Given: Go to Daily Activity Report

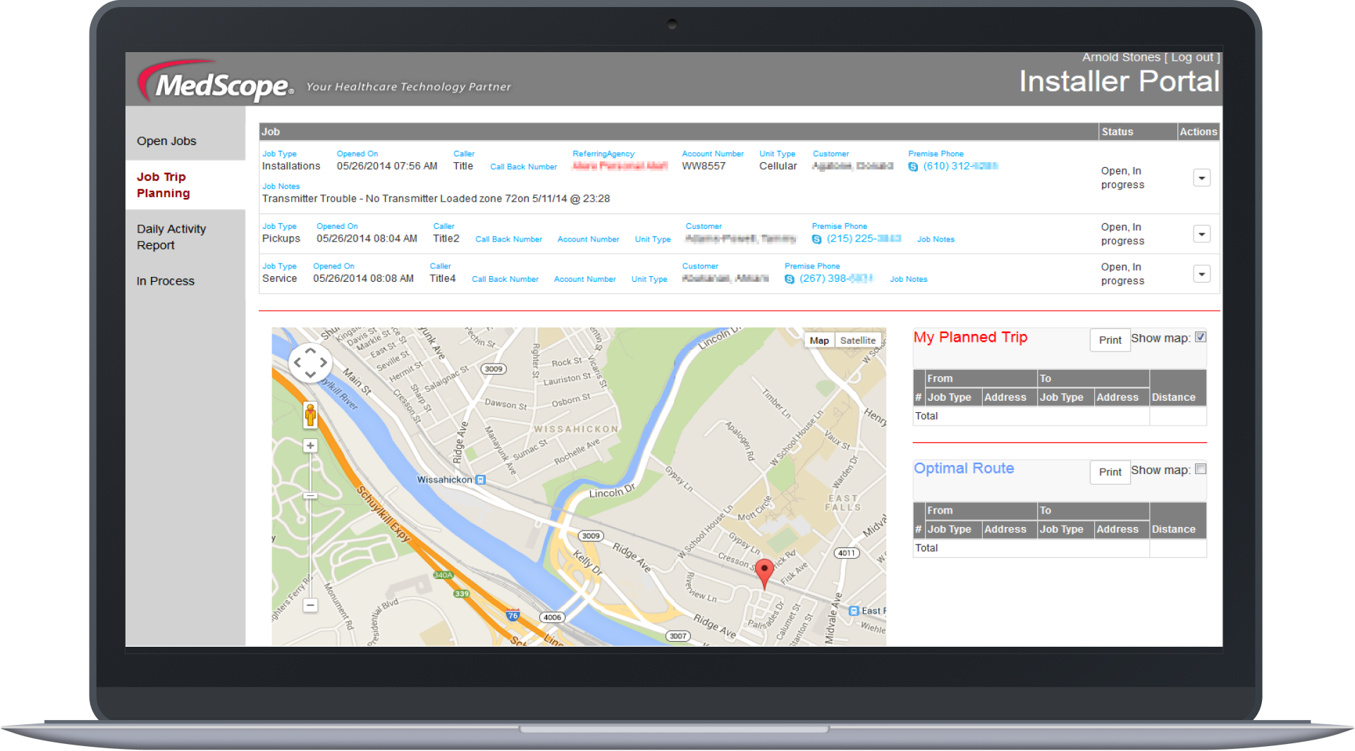Looking at the screenshot, I should tap(171, 237).
